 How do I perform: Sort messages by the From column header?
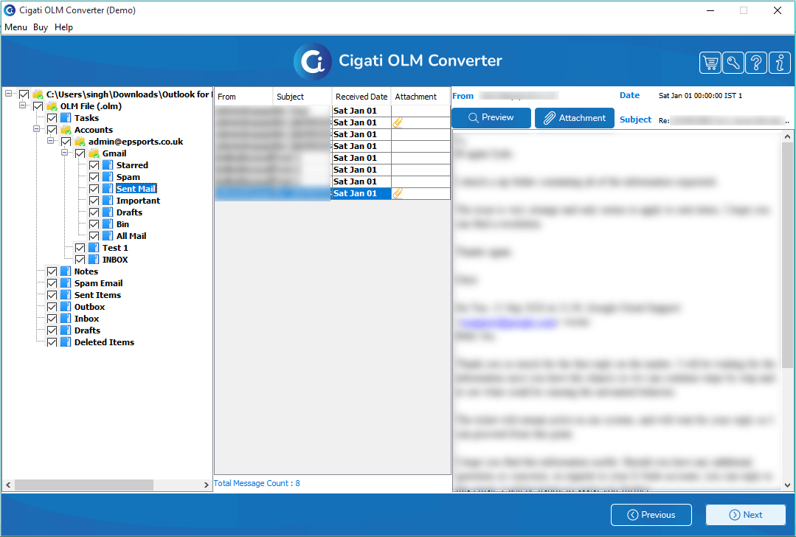[x=243, y=97]
